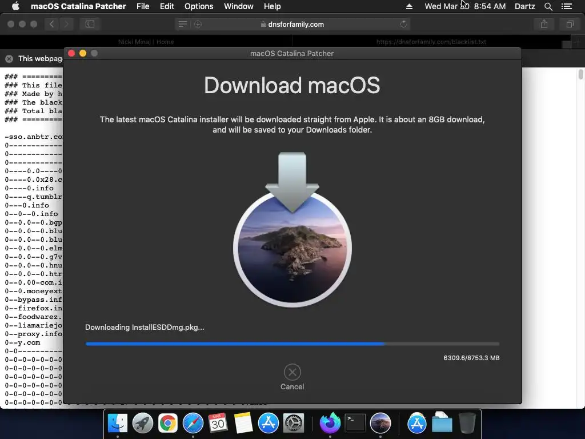This screenshot has height=439, width=585.
Task: Go back in the Safari window
Action: click(52, 24)
